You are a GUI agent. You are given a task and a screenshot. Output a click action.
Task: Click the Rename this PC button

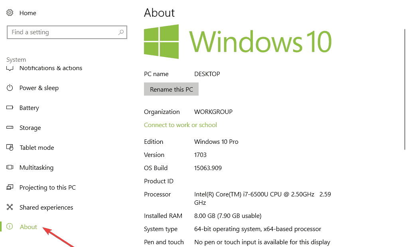pyautogui.click(x=171, y=89)
